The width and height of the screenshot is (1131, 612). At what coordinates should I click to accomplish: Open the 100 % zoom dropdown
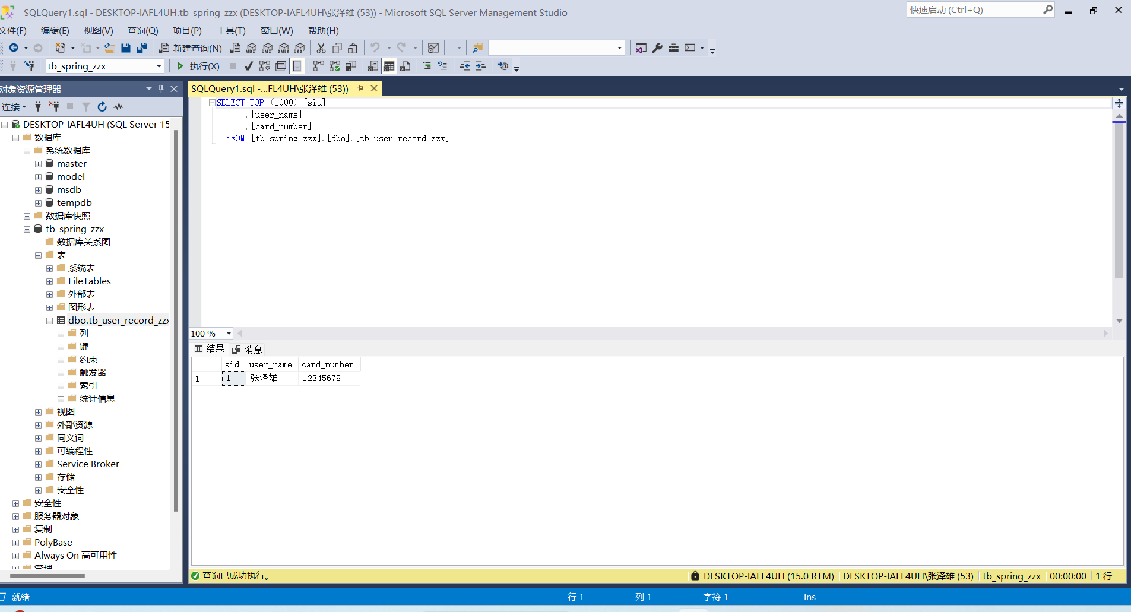pos(229,334)
